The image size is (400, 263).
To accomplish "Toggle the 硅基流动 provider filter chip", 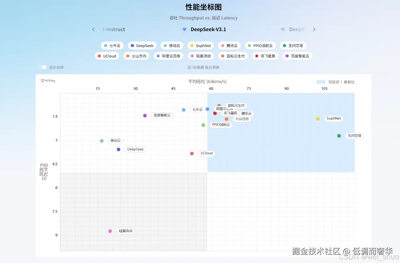I will point(201,56).
